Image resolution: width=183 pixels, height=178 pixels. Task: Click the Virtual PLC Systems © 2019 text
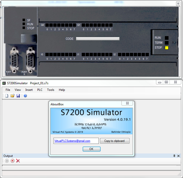(x=68, y=132)
